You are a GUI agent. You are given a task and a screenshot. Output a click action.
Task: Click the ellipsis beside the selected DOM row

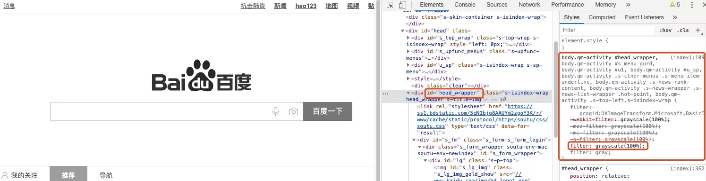385,93
